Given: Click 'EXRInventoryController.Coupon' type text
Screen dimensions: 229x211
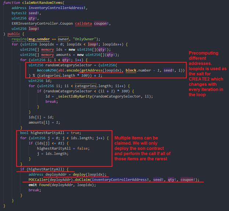Looking at the screenshot, I should coord(42,23).
